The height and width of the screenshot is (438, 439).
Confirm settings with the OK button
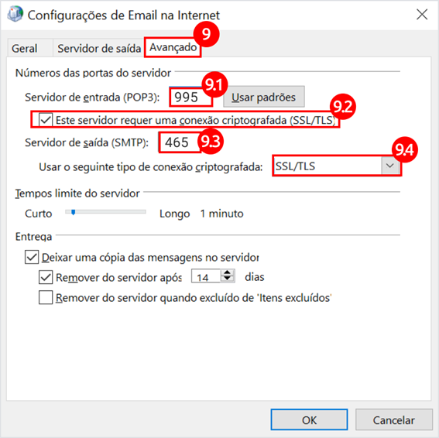(309, 419)
